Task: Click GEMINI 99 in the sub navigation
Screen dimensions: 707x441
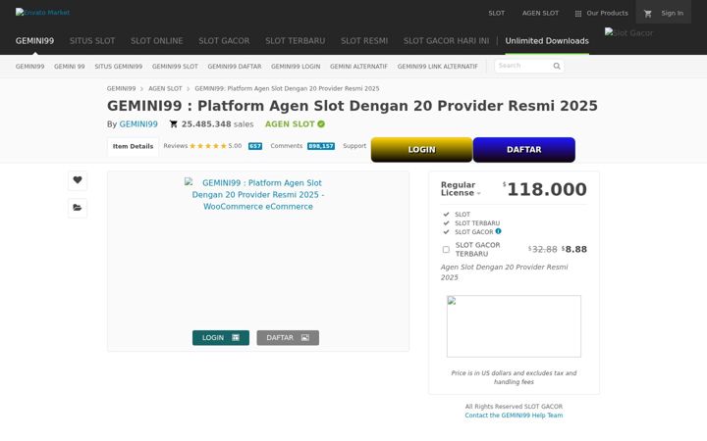Action: click(70, 67)
